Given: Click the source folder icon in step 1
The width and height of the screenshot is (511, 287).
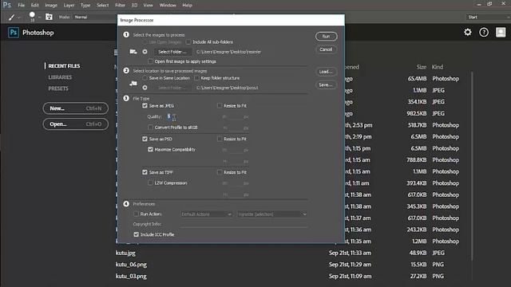Looking at the screenshot, I should click(x=133, y=51).
